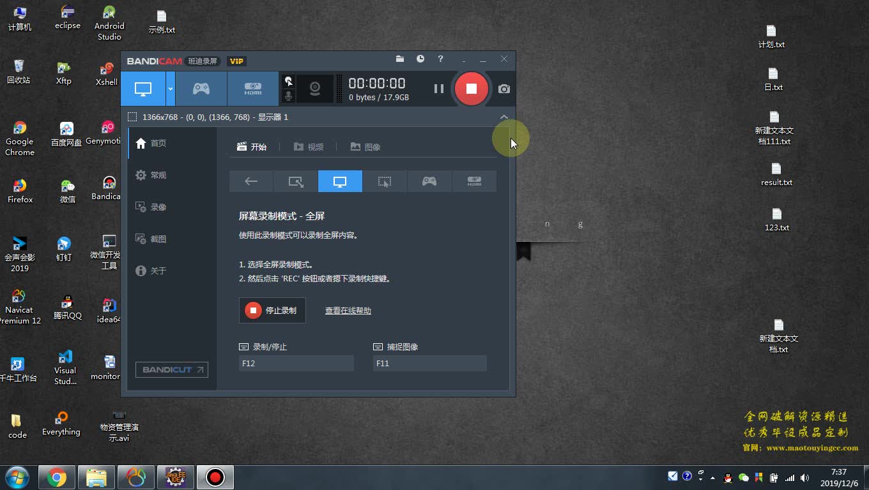Open Google Chrome desktop shortcut
This screenshot has width=869, height=490.
click(20, 138)
